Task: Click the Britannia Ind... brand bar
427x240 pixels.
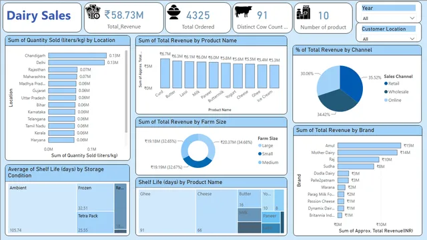Action: pos(340,215)
